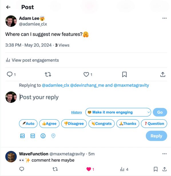Choose the Congrats reply option
Viewport: 171px width, 176px height.
coord(102,124)
